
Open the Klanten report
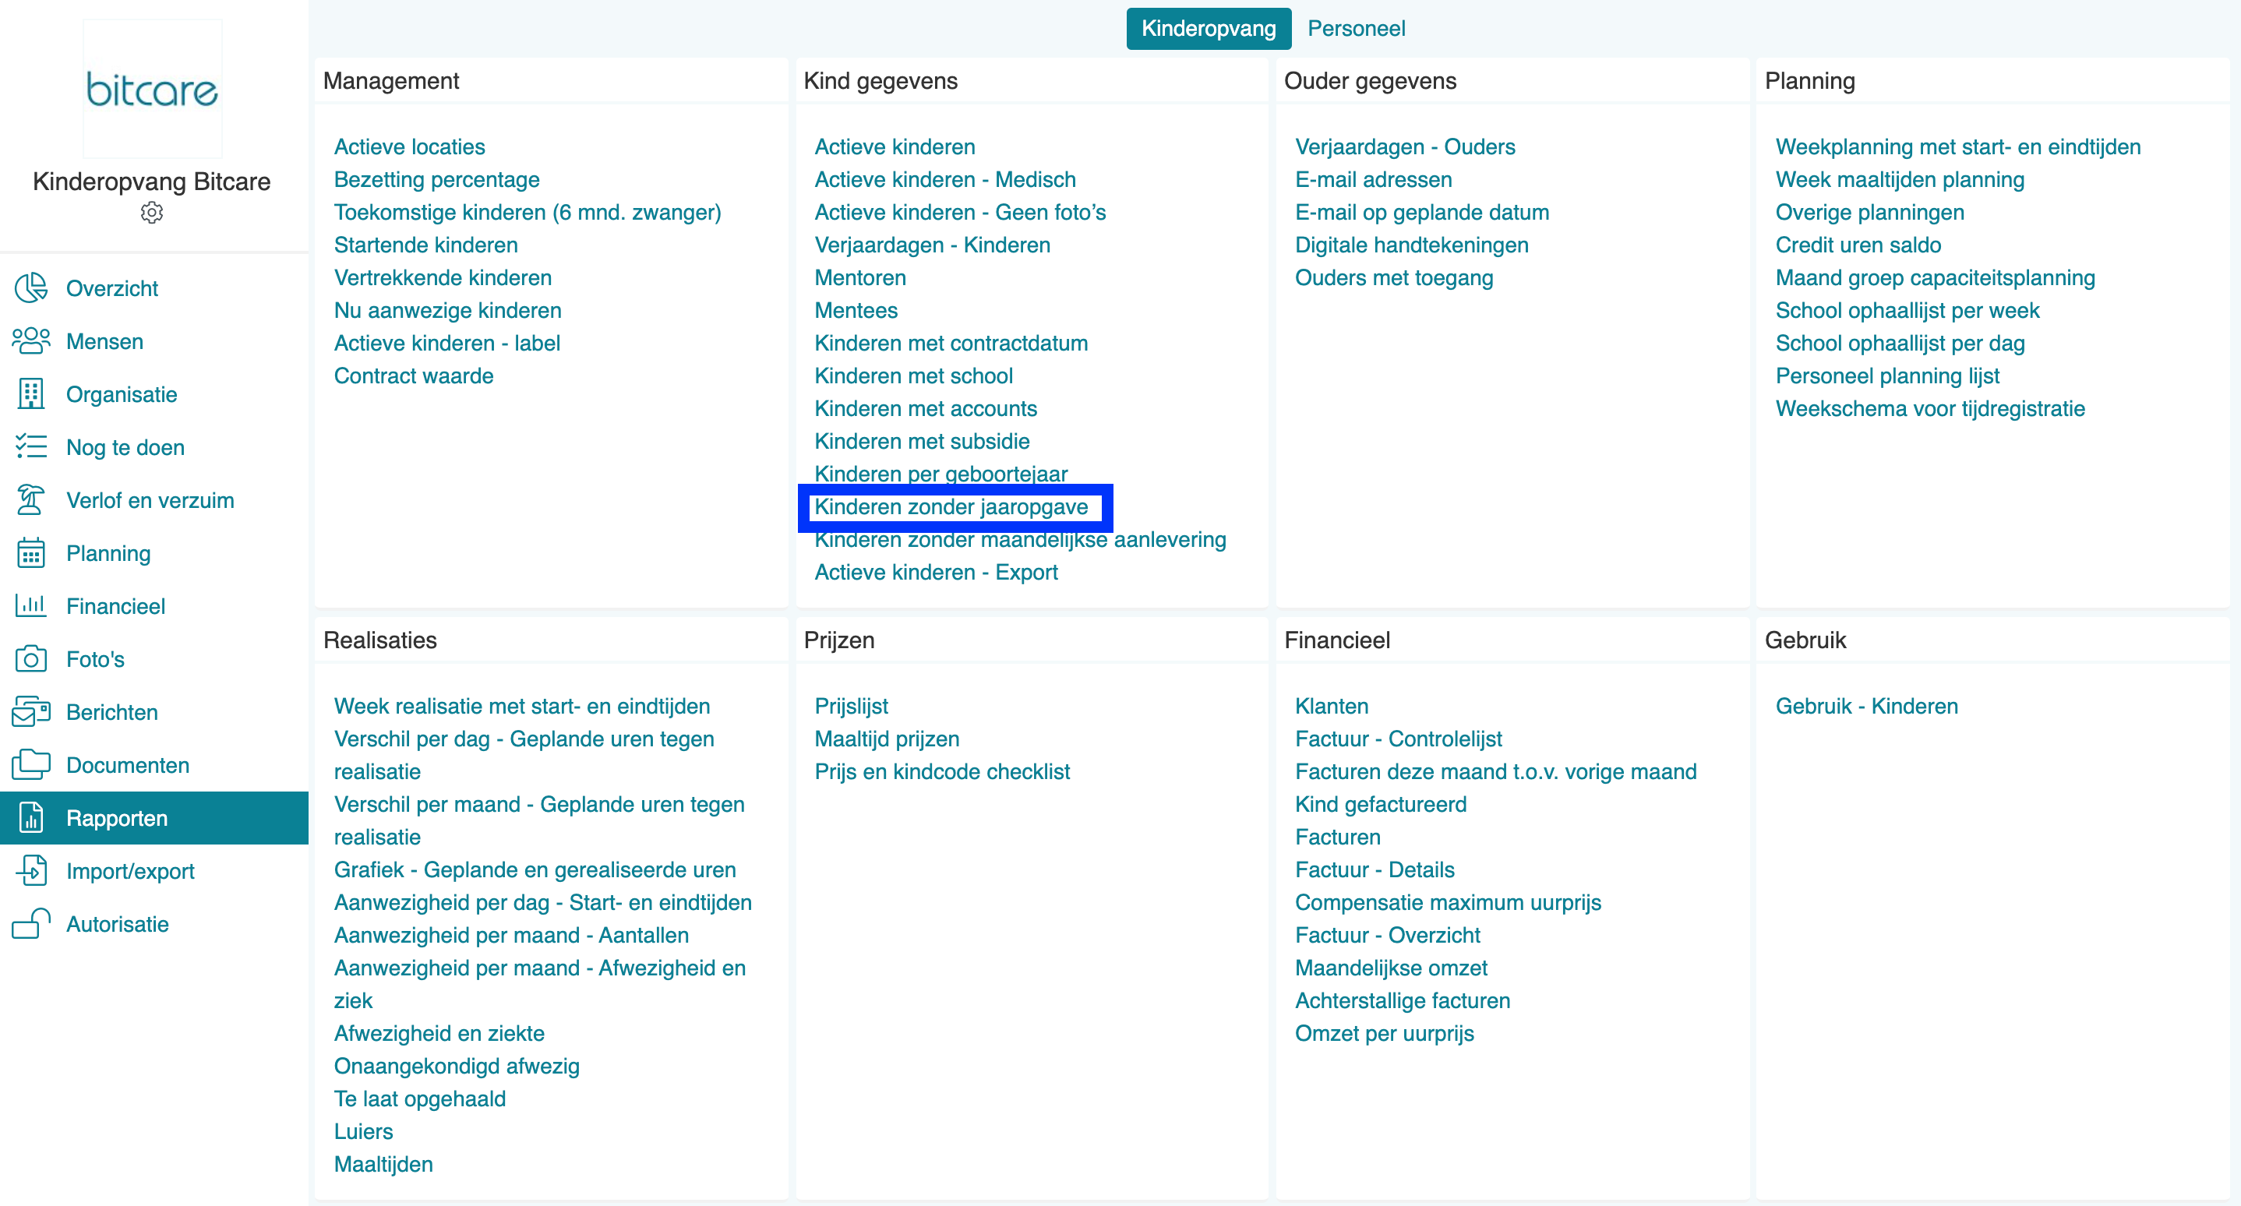coord(1332,706)
